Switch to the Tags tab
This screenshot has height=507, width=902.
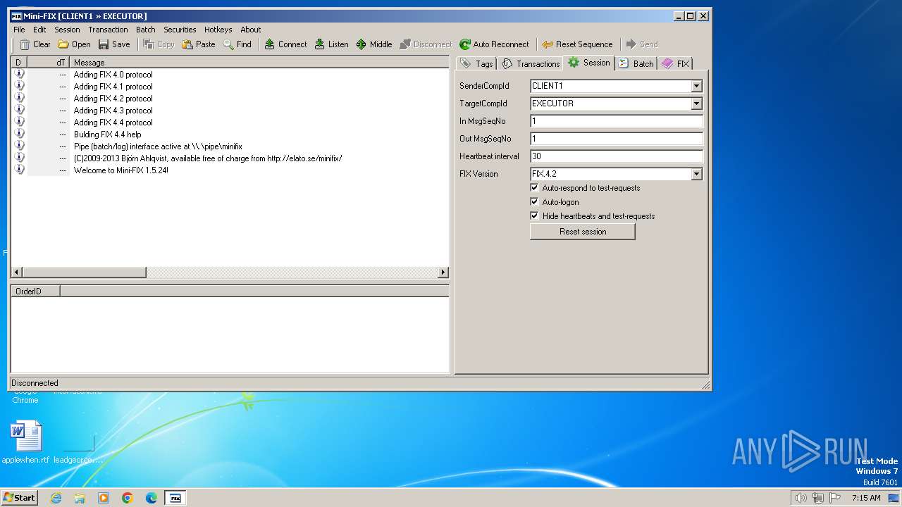(x=476, y=63)
